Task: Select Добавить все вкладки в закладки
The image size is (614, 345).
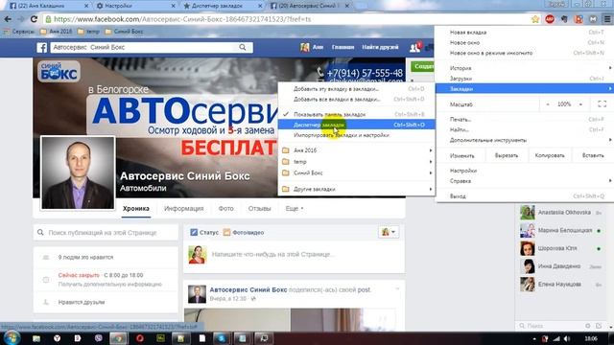Action: pos(356,100)
